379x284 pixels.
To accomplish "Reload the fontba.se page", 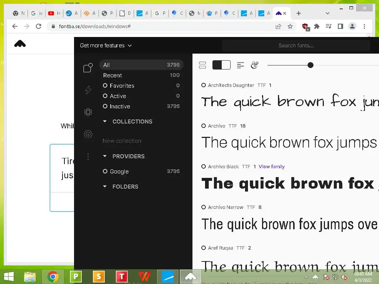I will [x=38, y=26].
